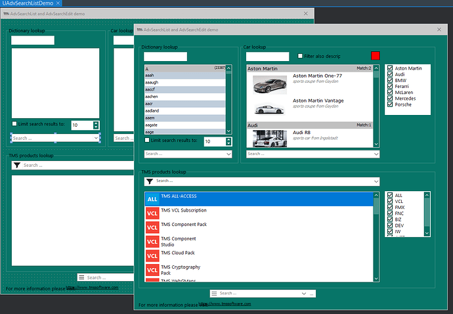
Task: Uncheck DEV in product filter list
Action: (x=390, y=225)
